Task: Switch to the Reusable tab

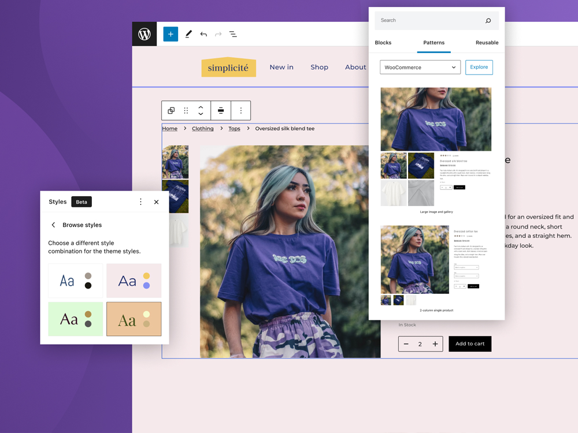Action: [x=487, y=43]
